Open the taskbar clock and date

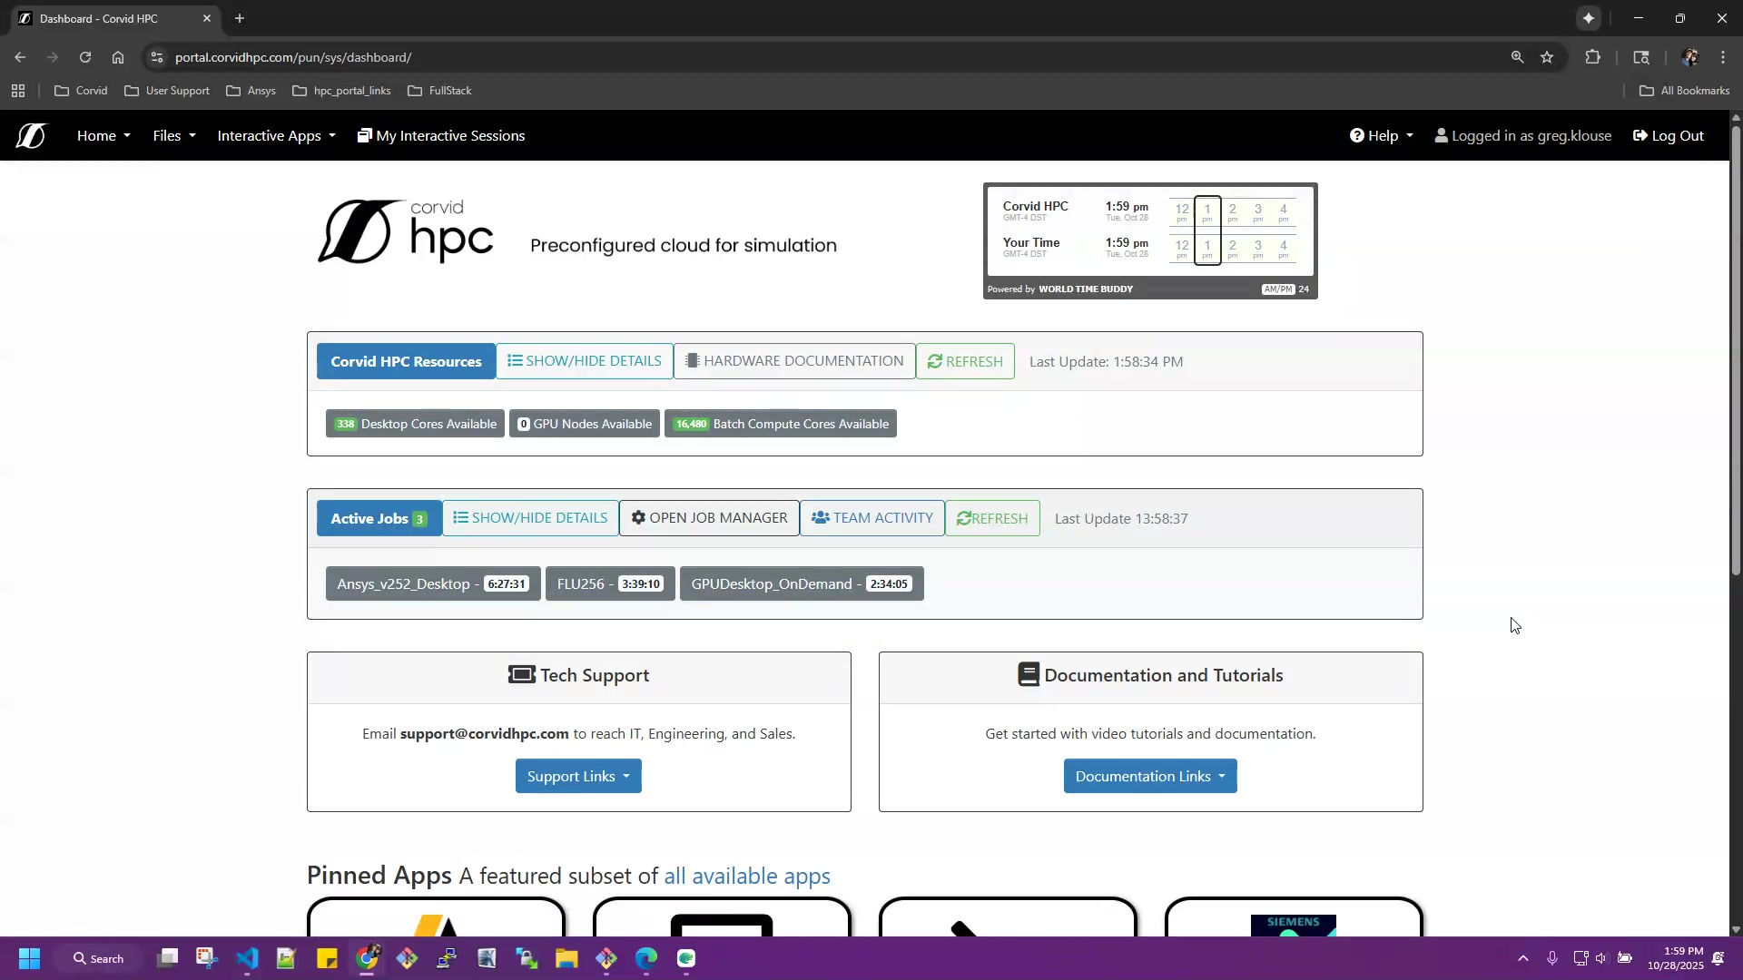pyautogui.click(x=1676, y=958)
